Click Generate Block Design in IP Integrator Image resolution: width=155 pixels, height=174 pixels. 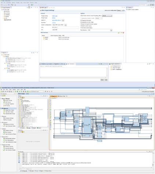9,114
